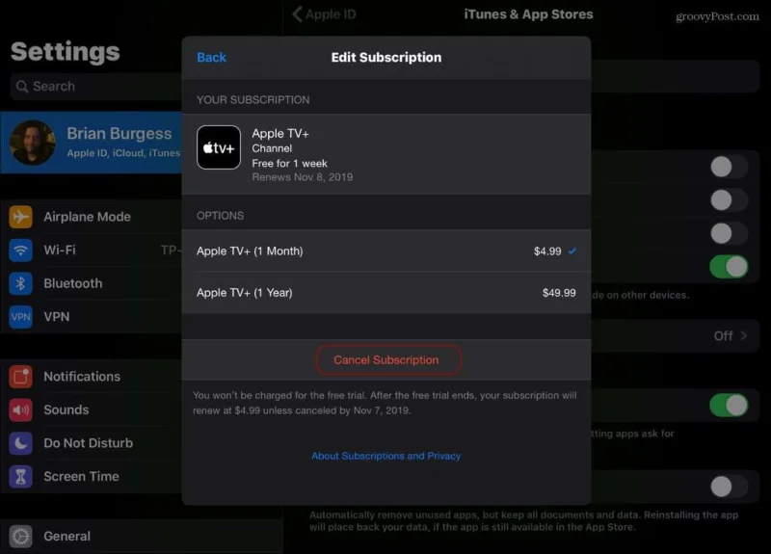This screenshot has width=771, height=554.
Task: Open Screen Time settings
Action: point(92,477)
